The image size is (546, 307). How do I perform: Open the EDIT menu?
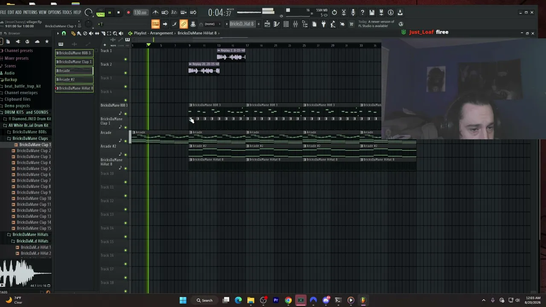coord(11,12)
